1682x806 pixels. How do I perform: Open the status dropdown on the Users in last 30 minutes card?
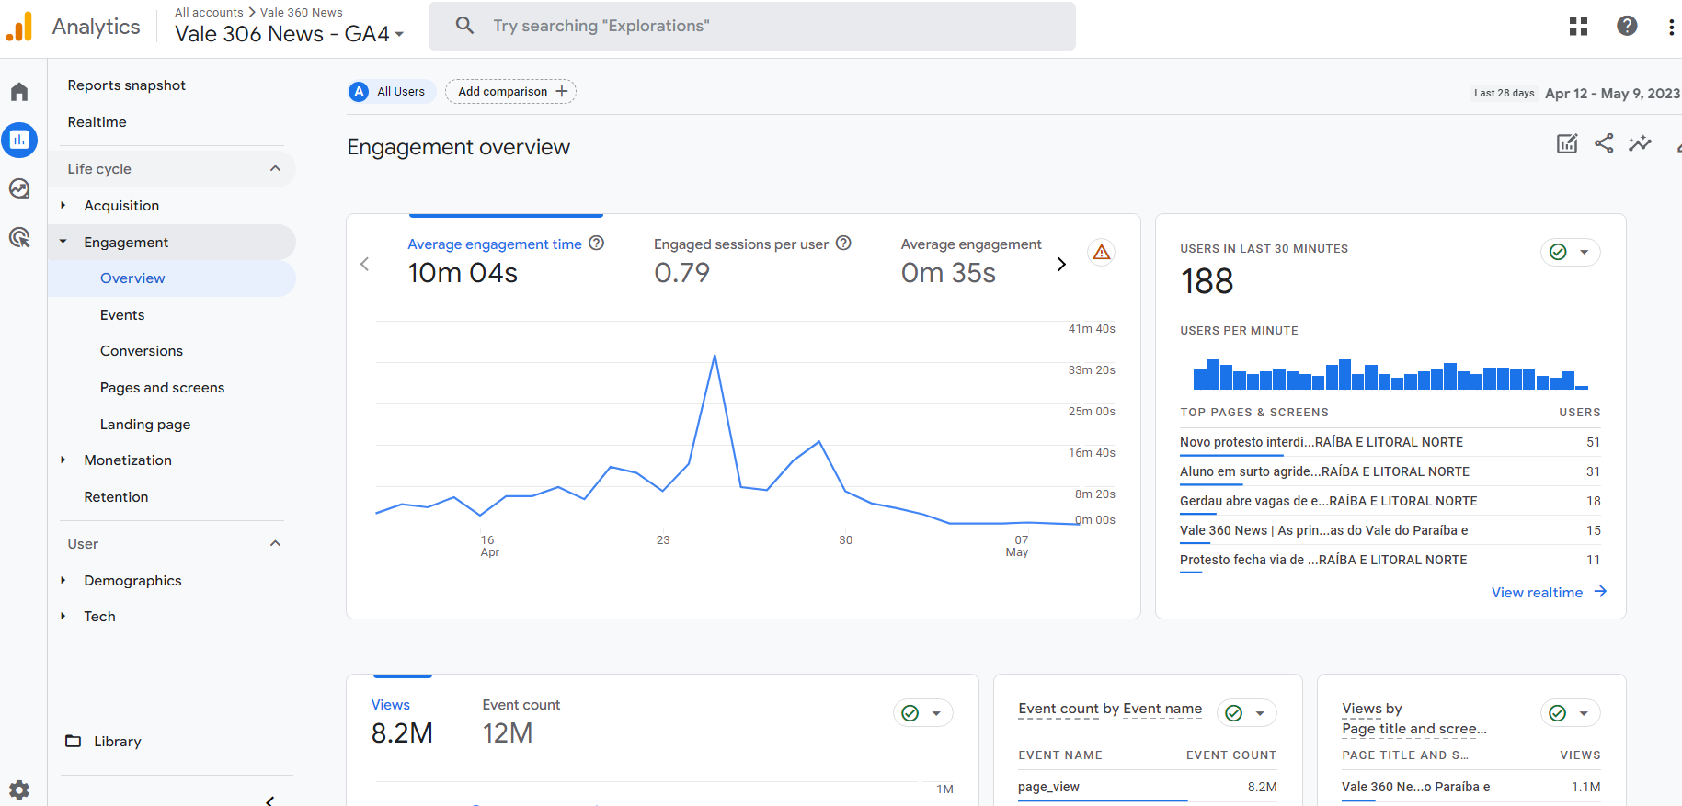(1571, 252)
